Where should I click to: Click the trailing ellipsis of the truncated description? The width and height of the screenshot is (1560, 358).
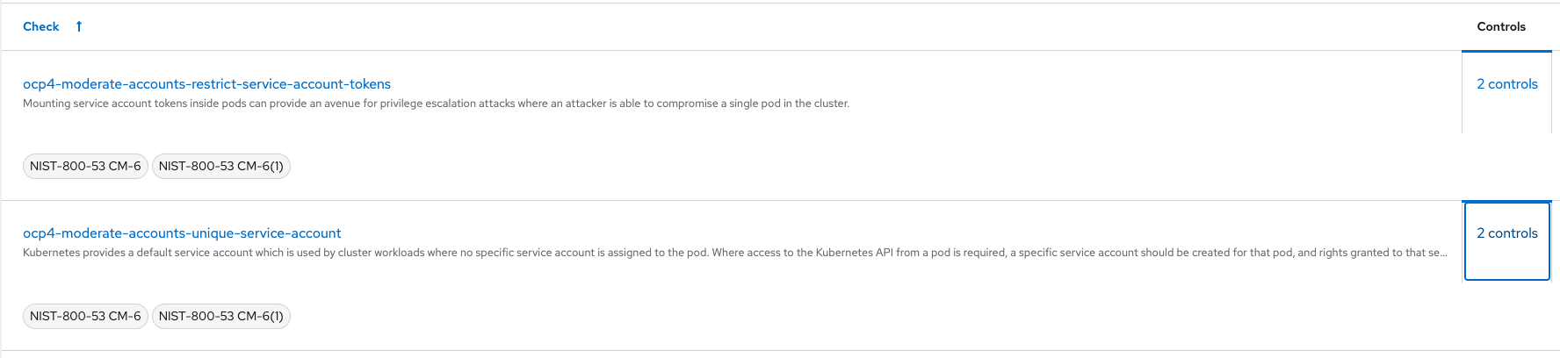tap(1441, 253)
